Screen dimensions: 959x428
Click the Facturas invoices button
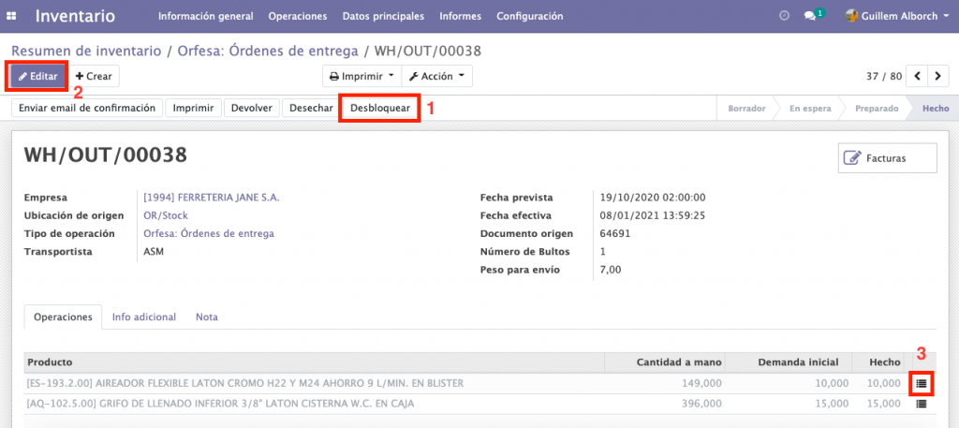(887, 158)
